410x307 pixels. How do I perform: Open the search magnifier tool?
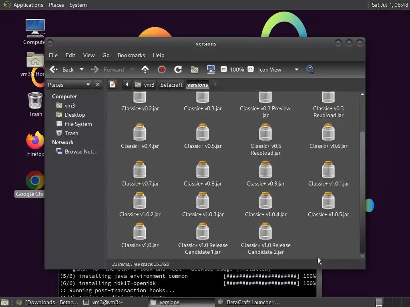[310, 70]
